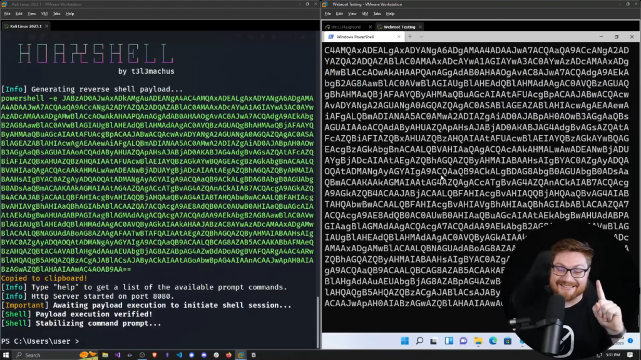This screenshot has width=641, height=360.
Task: Close the Win11 Playground VM tab
Action: tap(371, 27)
